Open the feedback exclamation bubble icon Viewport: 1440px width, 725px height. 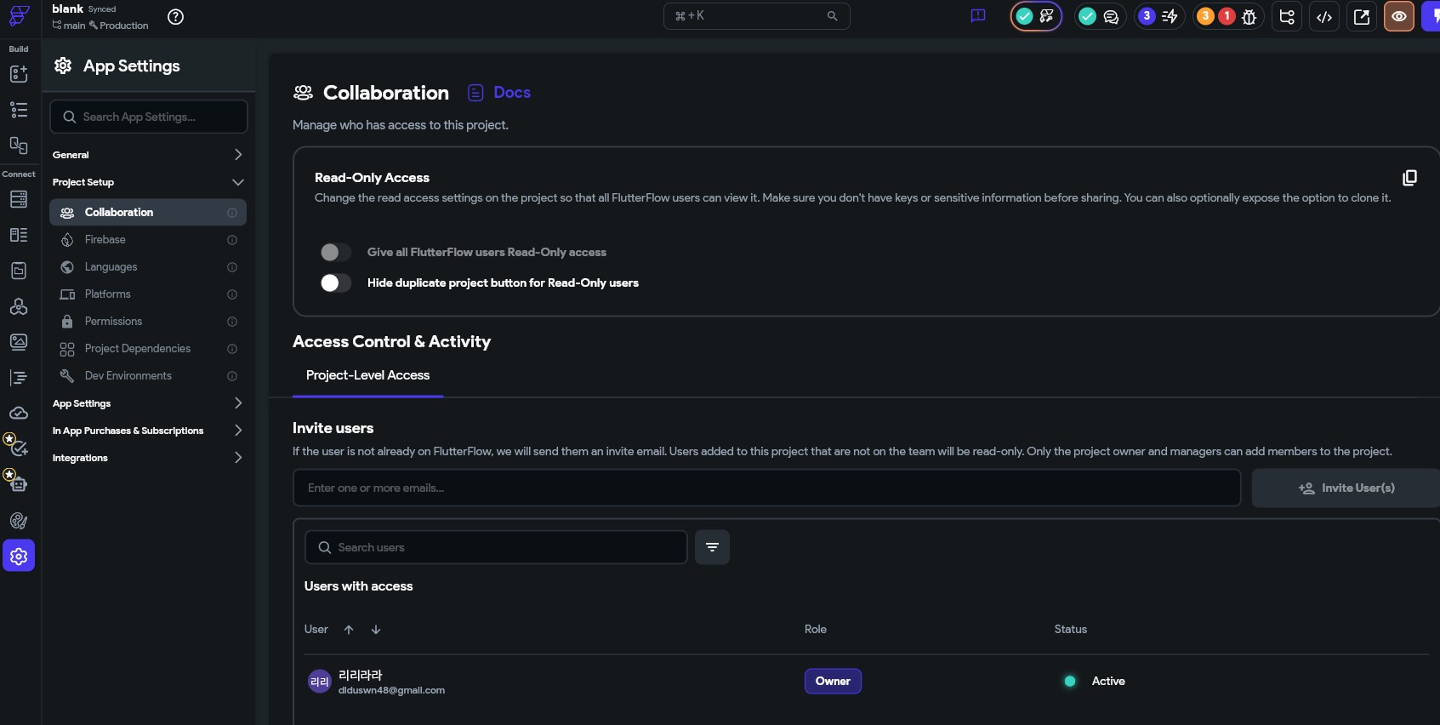tap(978, 16)
